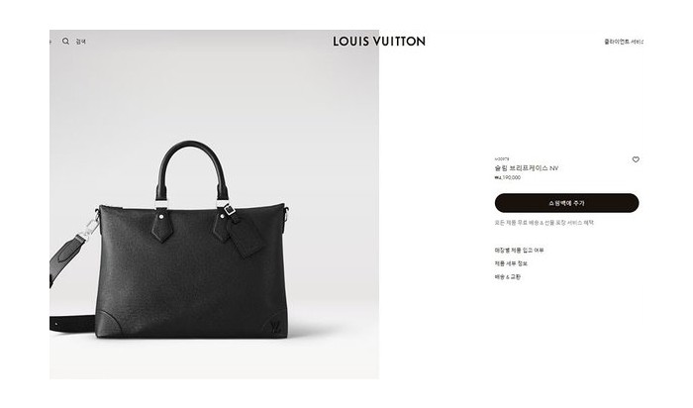
Task: Click the product name 슬림 브리프케이스 NV
Action: tap(527, 168)
